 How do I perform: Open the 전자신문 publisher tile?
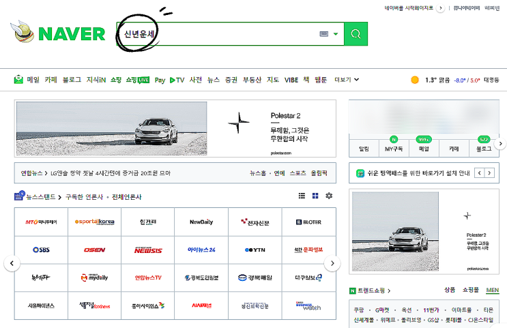coord(255,222)
